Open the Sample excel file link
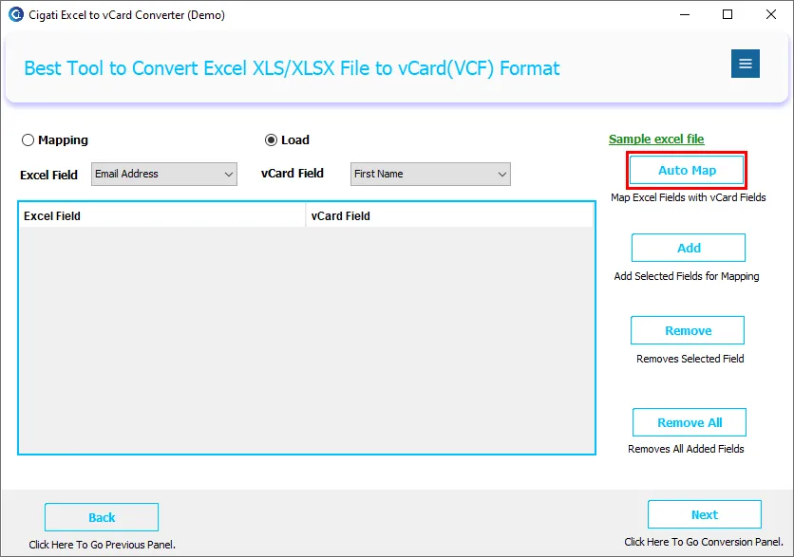 (x=656, y=139)
